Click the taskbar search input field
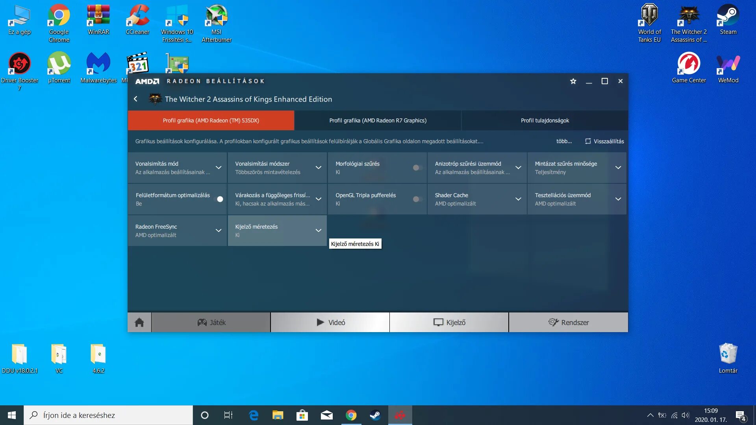Image resolution: width=756 pixels, height=425 pixels. click(108, 415)
